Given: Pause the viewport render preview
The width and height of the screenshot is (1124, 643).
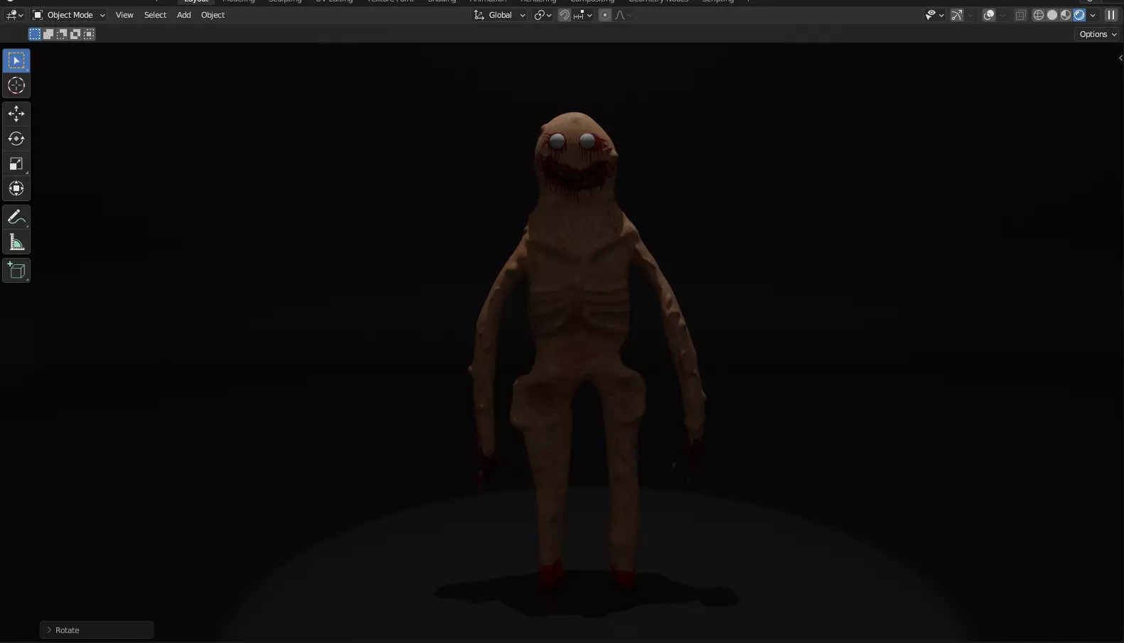Looking at the screenshot, I should point(1111,15).
